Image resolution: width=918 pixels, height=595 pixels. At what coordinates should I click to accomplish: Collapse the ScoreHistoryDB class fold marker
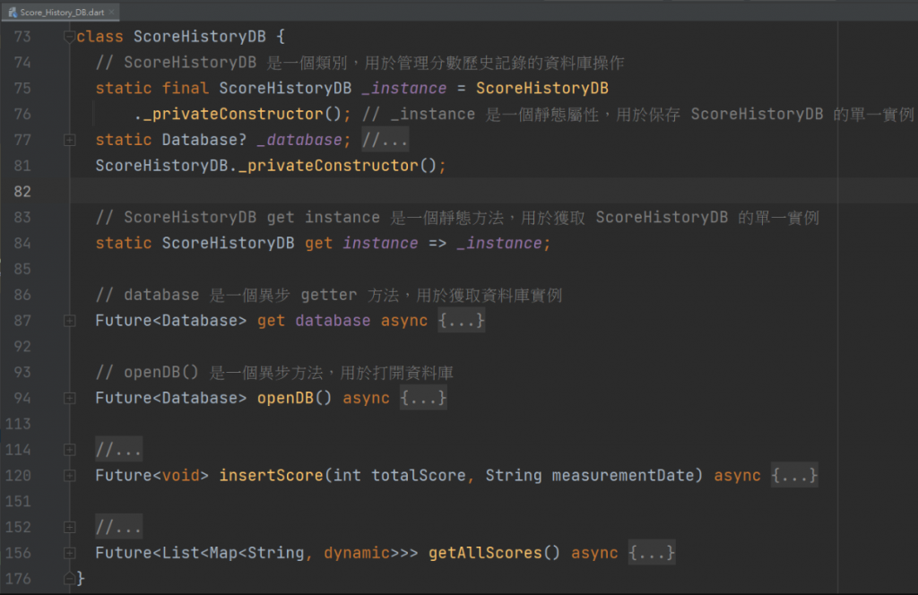click(69, 38)
